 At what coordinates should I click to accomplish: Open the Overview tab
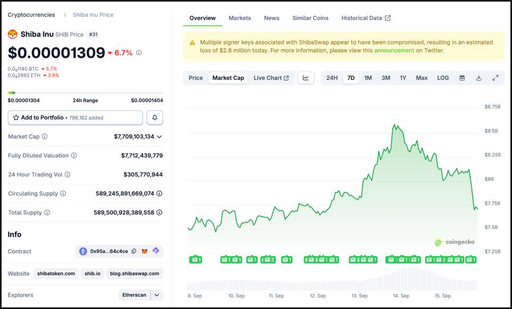pos(202,18)
